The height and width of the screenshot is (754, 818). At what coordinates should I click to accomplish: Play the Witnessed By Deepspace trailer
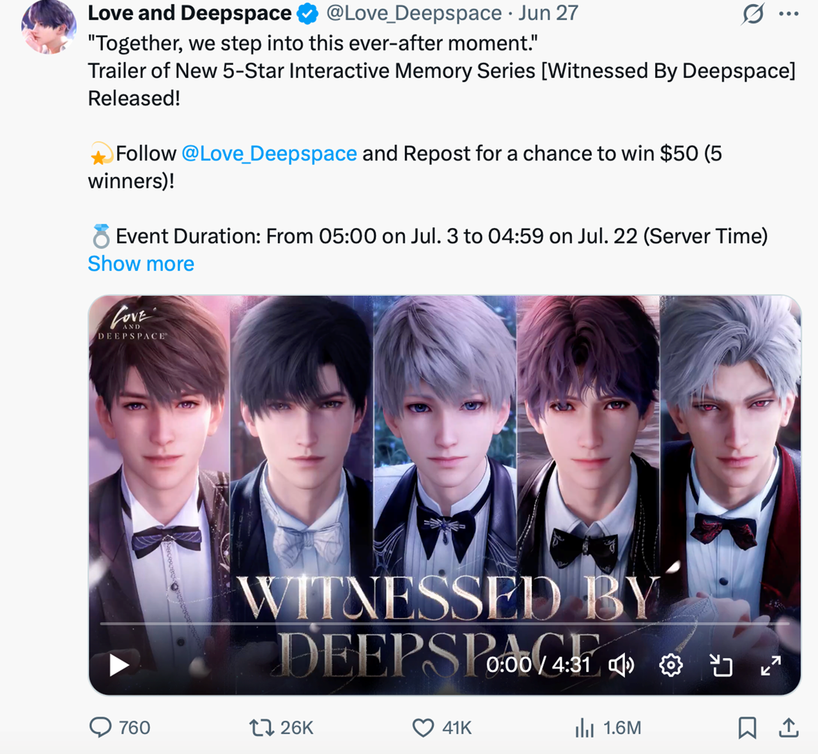[119, 665]
